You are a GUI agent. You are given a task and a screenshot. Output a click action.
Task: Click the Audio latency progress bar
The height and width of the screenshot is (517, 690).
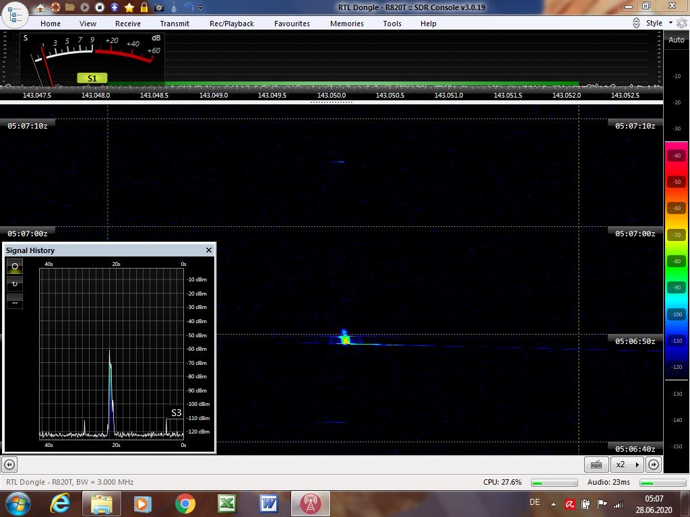pos(662,483)
